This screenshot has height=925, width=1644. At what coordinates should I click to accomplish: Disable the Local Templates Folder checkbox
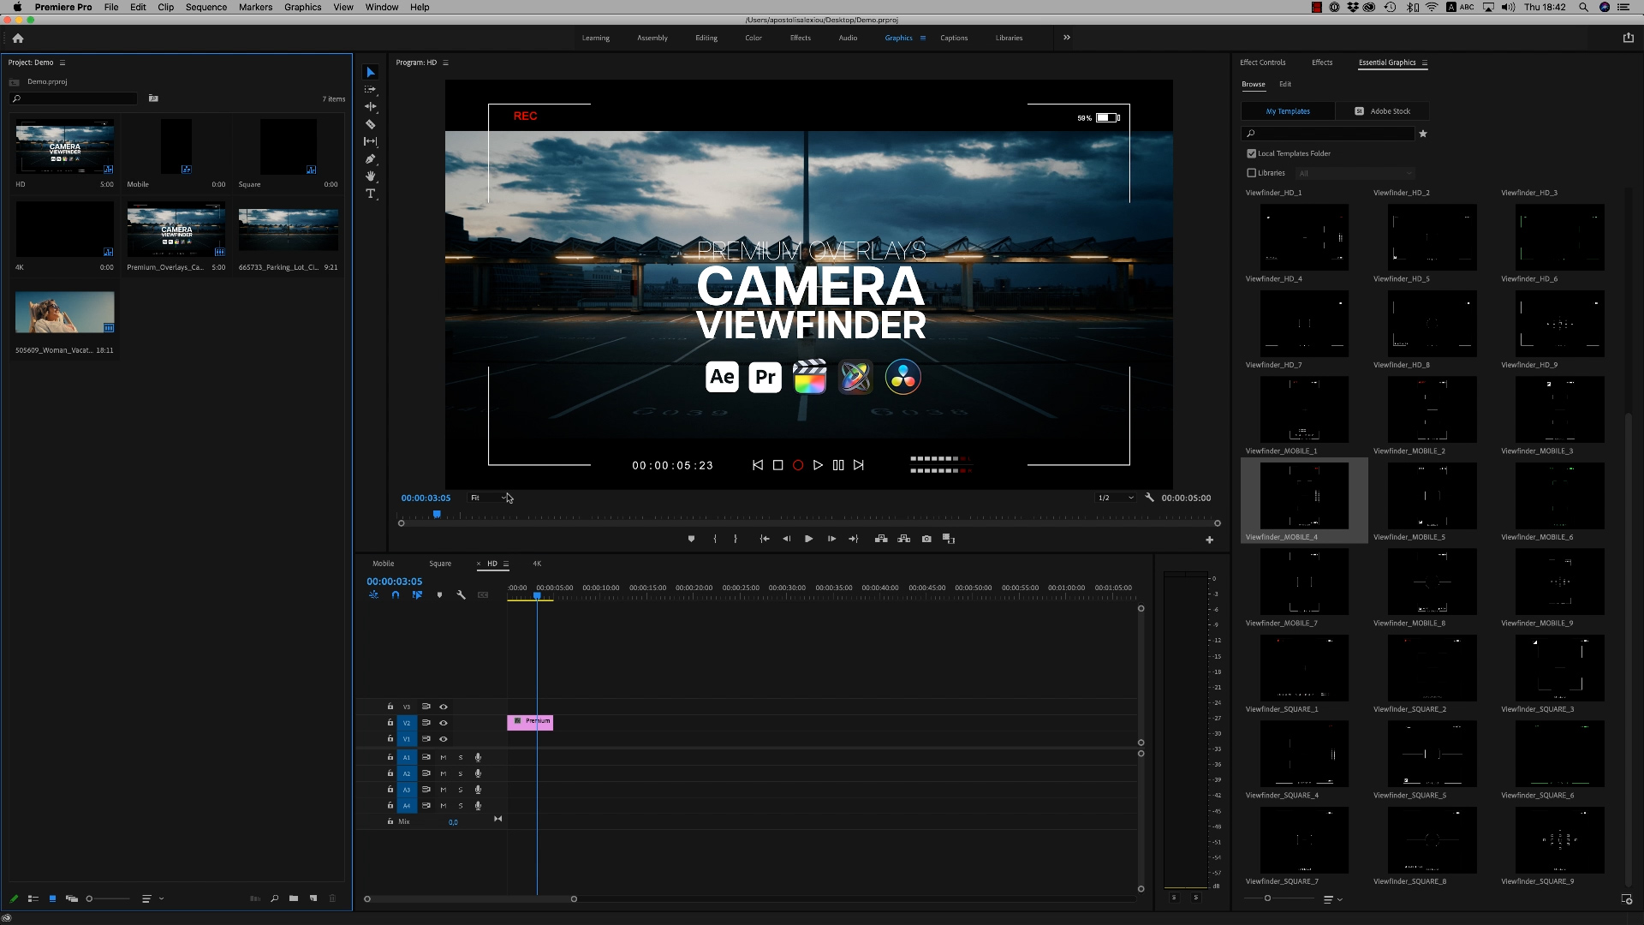point(1252,154)
